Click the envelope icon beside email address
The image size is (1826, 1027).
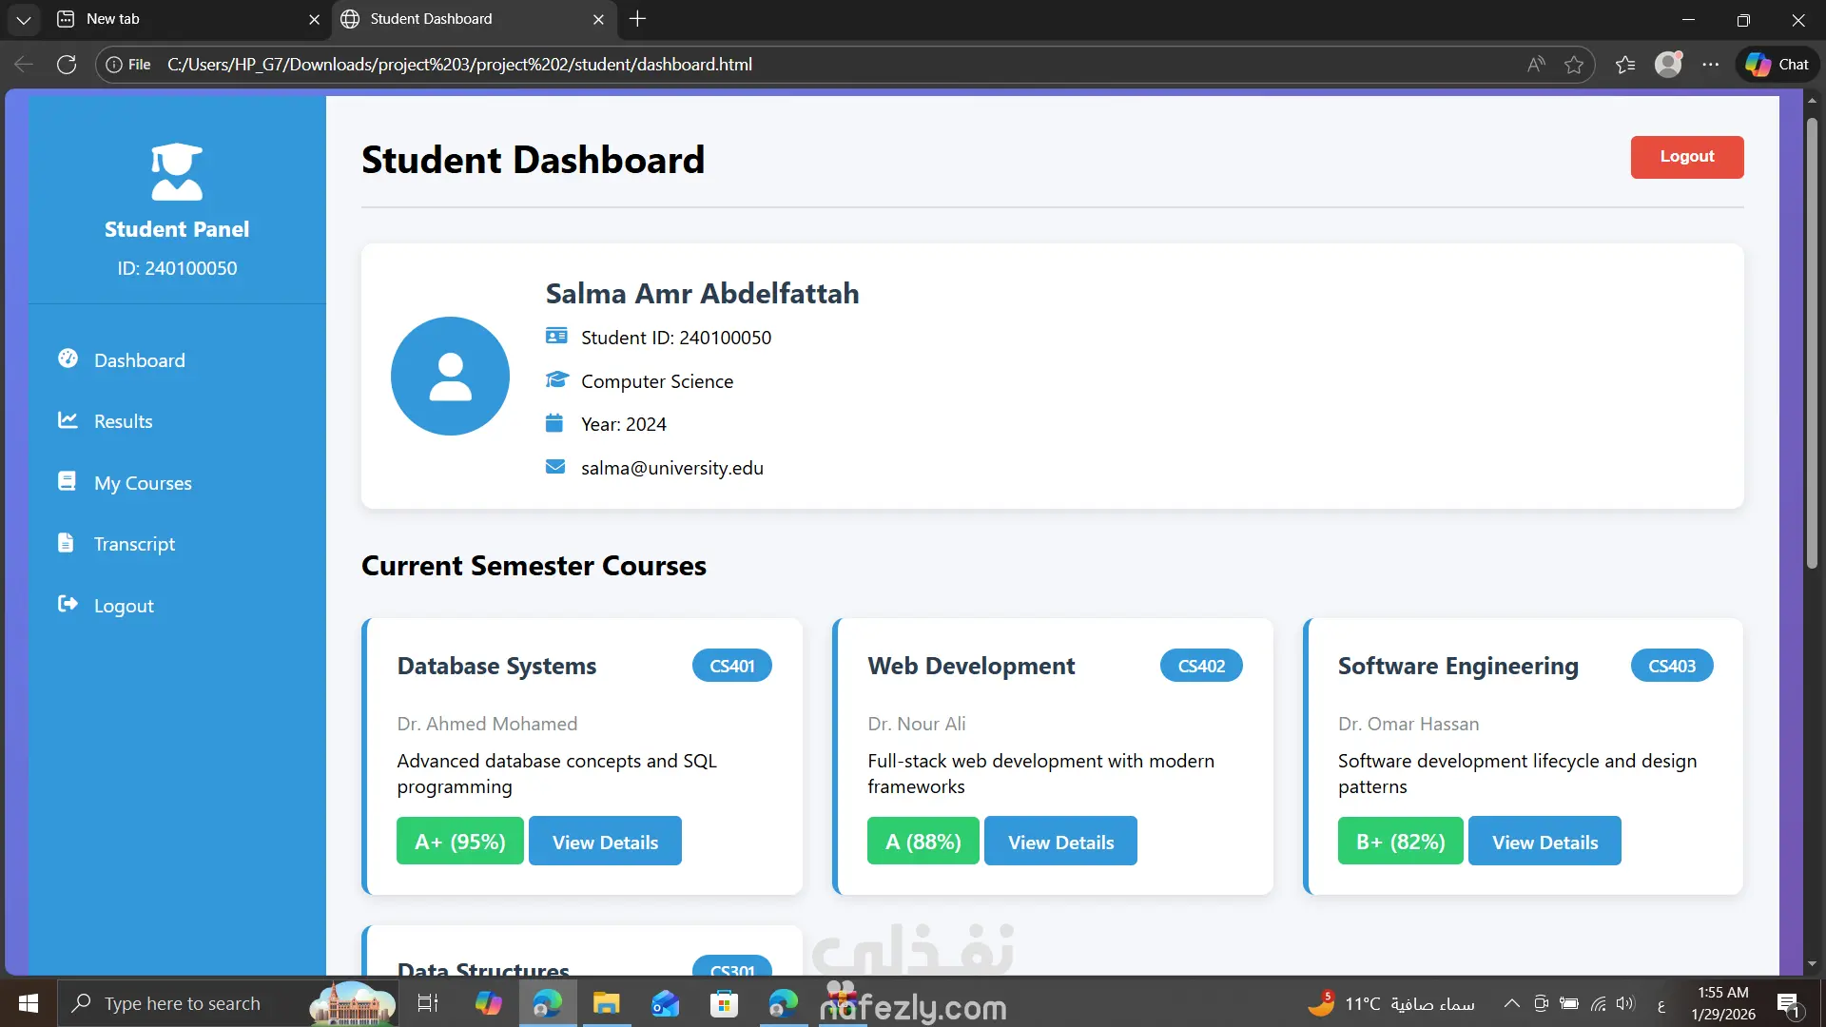click(x=555, y=467)
